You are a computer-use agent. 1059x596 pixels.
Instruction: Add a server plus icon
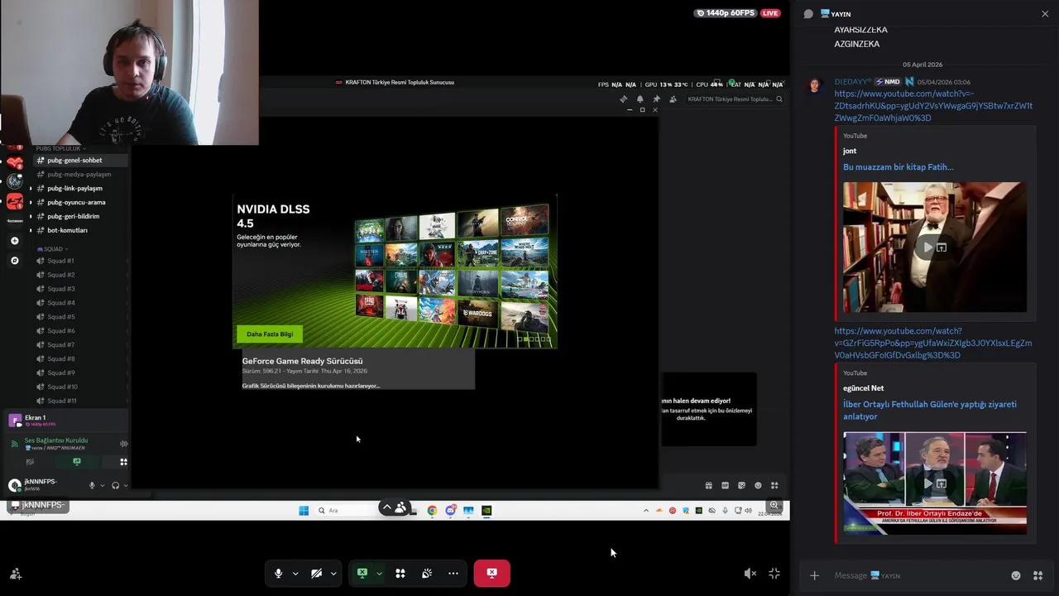click(14, 241)
